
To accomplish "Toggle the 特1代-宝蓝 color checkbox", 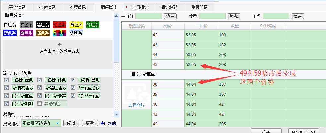I will click(7, 96).
